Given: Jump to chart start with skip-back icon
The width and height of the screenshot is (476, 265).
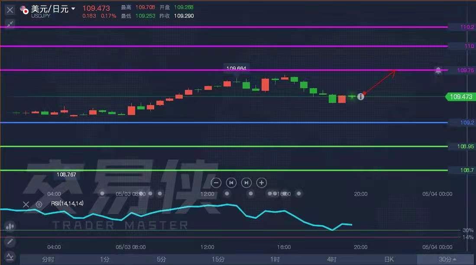Looking at the screenshot, I should point(231,182).
